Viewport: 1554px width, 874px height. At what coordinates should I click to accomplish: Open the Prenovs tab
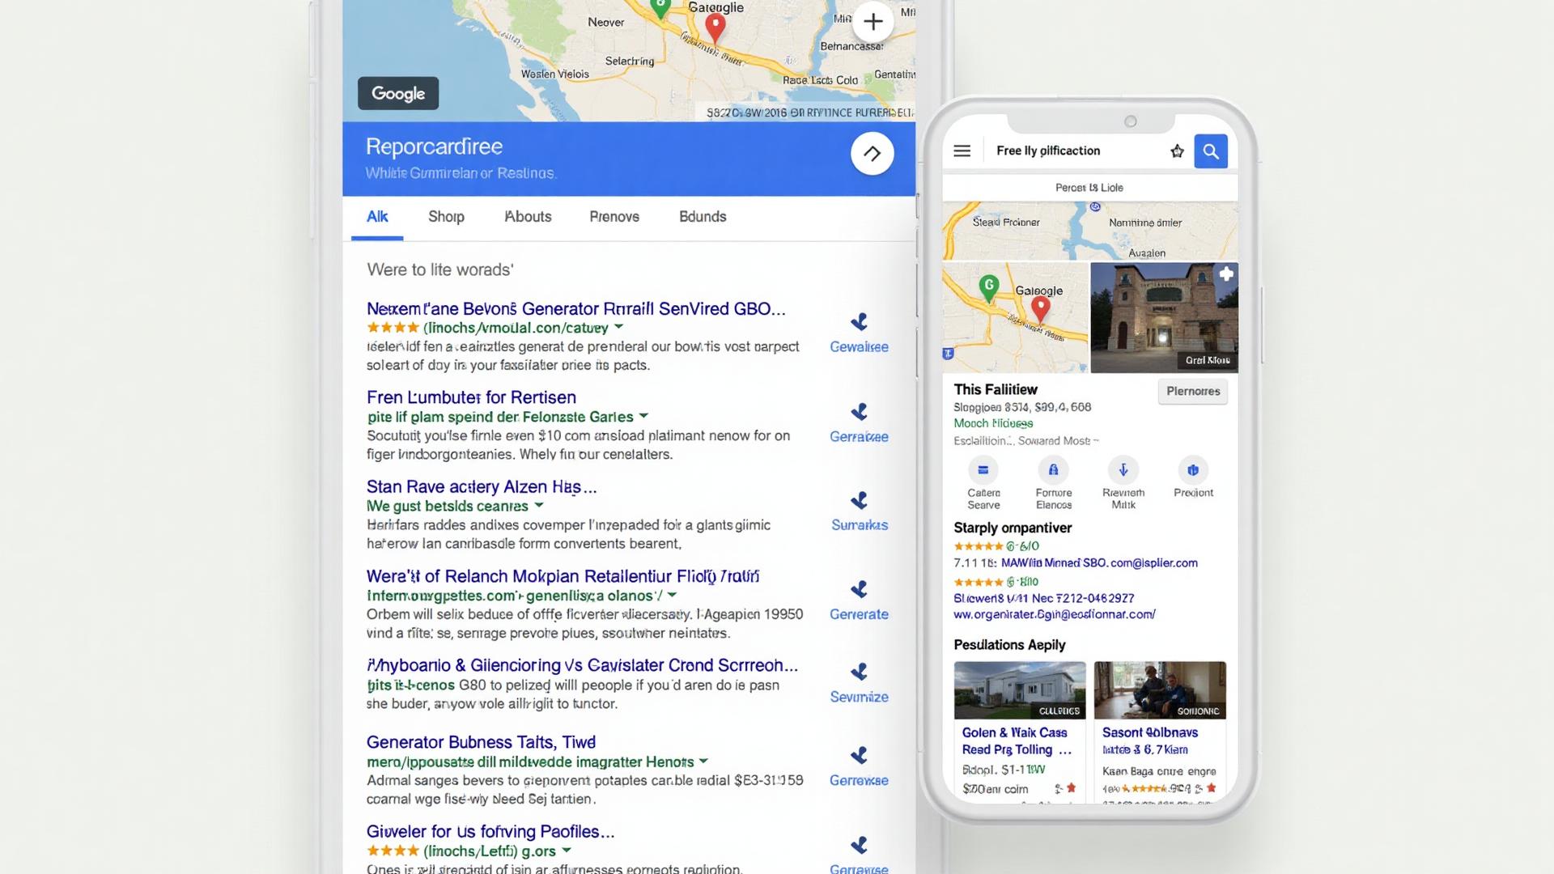pos(614,217)
